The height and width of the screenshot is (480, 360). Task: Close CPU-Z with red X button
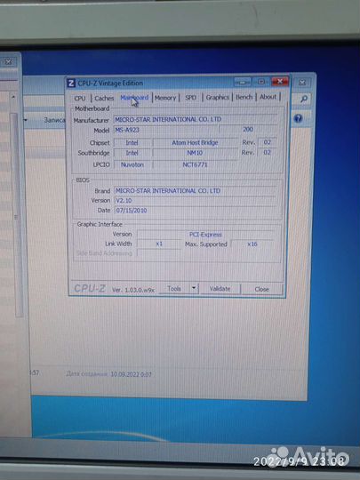280,82
